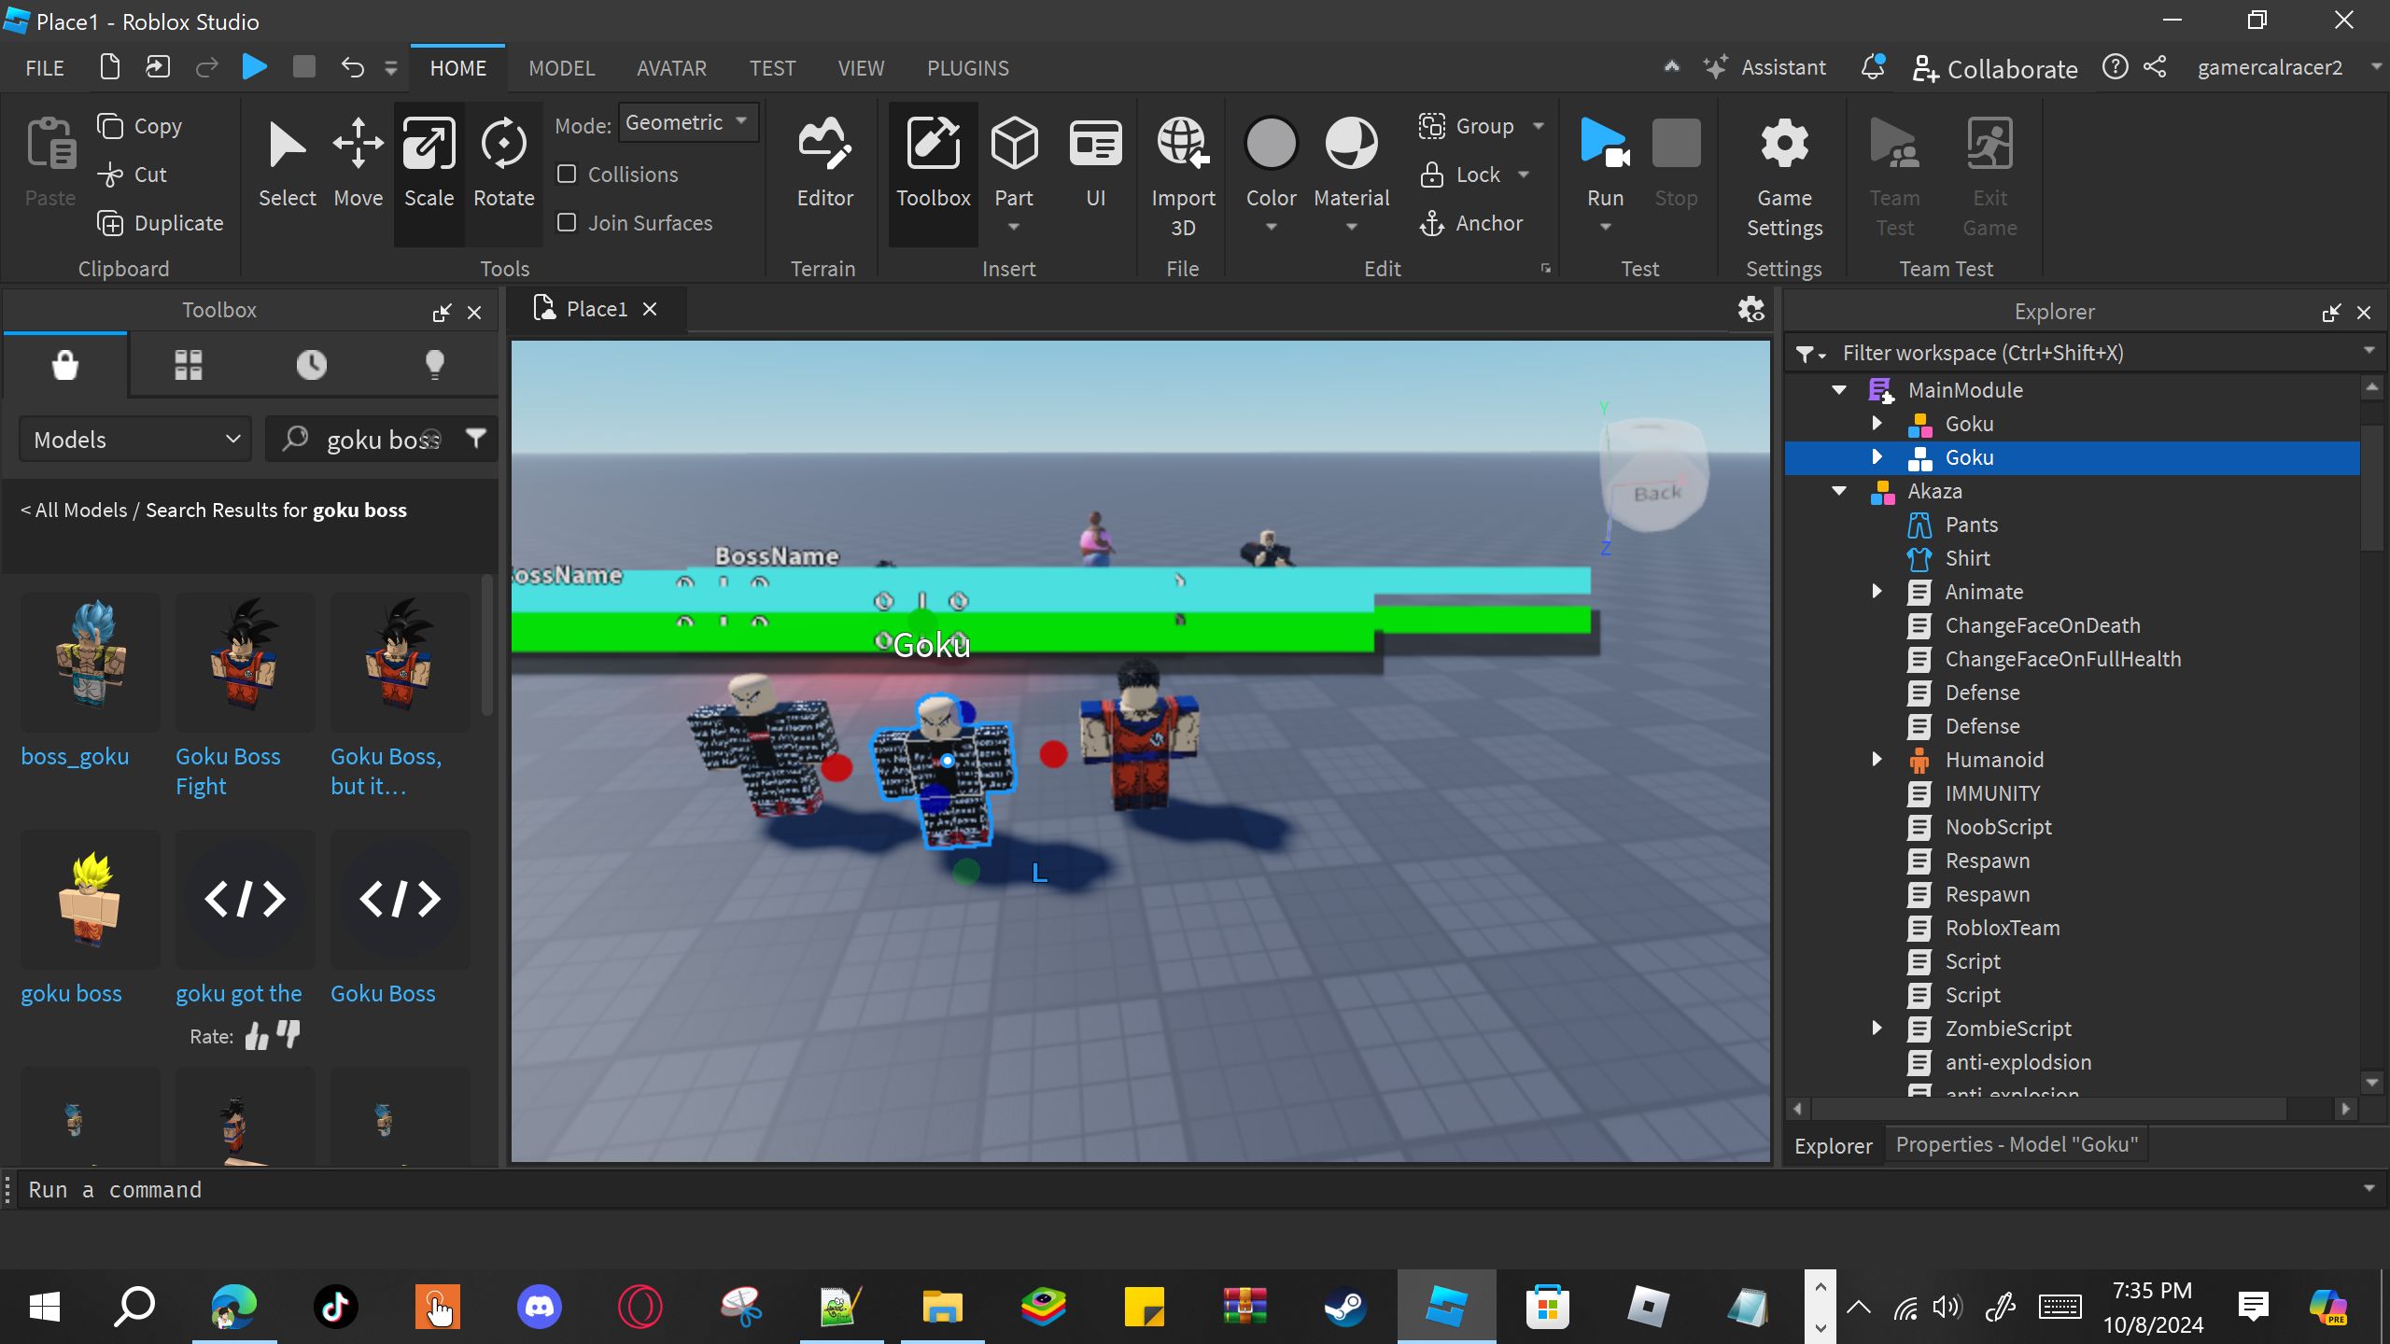Screen dimensions: 2390x1344
Task: Toggle the Join Surfaces checkbox
Action: coord(567,223)
